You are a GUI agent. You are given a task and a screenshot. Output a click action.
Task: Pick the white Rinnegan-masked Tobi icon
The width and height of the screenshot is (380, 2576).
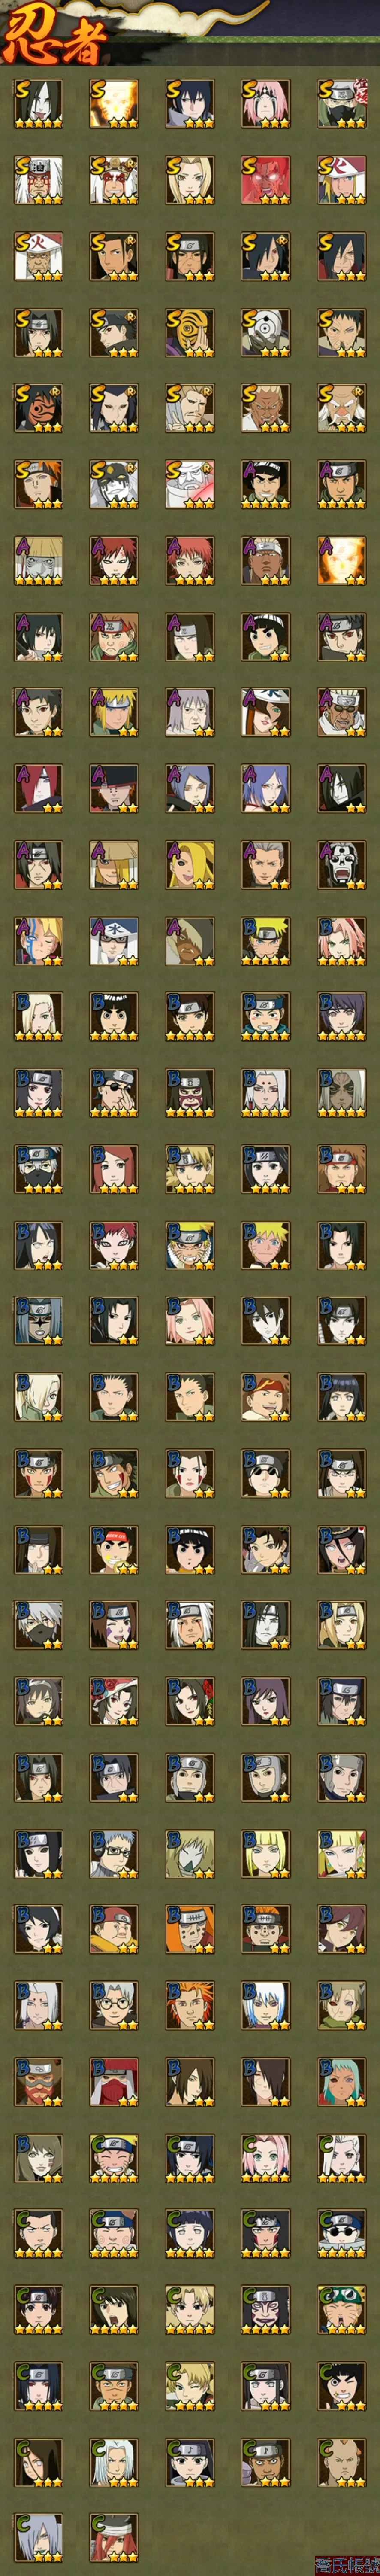coord(266,332)
